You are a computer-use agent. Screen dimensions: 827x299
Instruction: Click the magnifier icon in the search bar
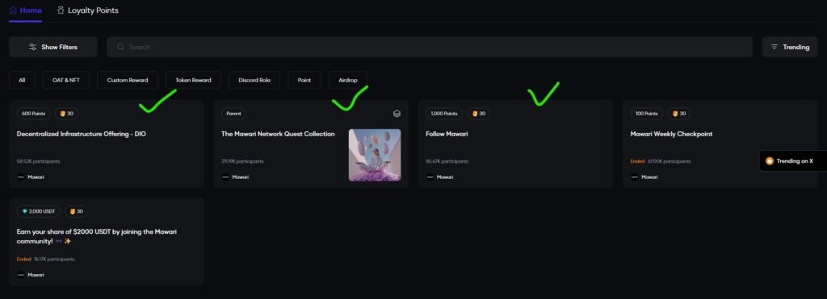point(121,47)
